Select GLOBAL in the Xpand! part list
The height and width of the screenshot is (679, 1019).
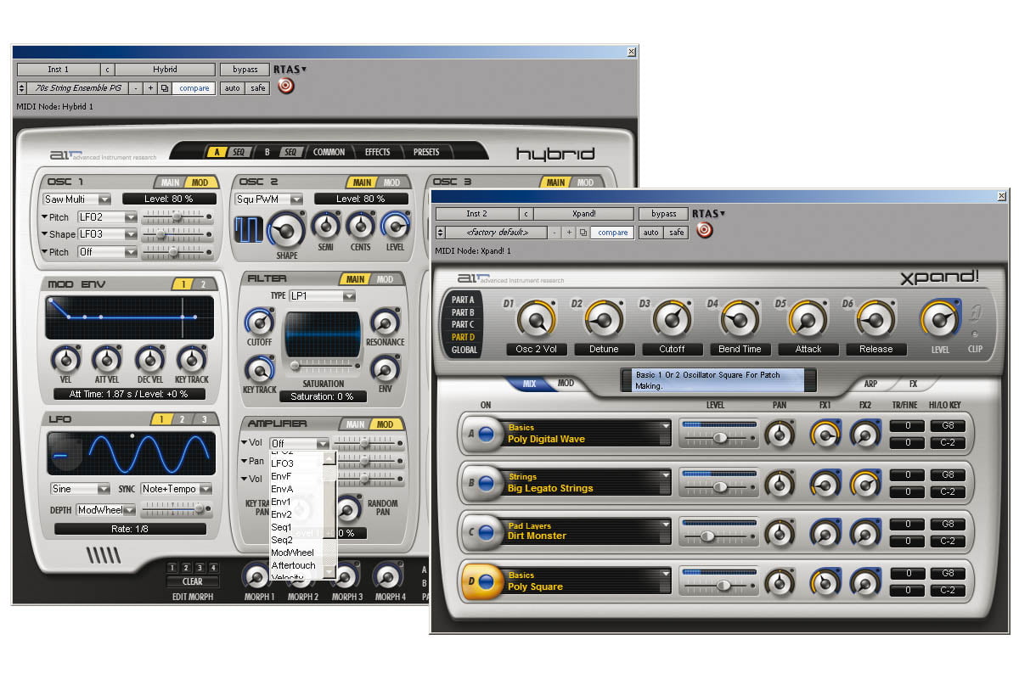pyautogui.click(x=464, y=350)
